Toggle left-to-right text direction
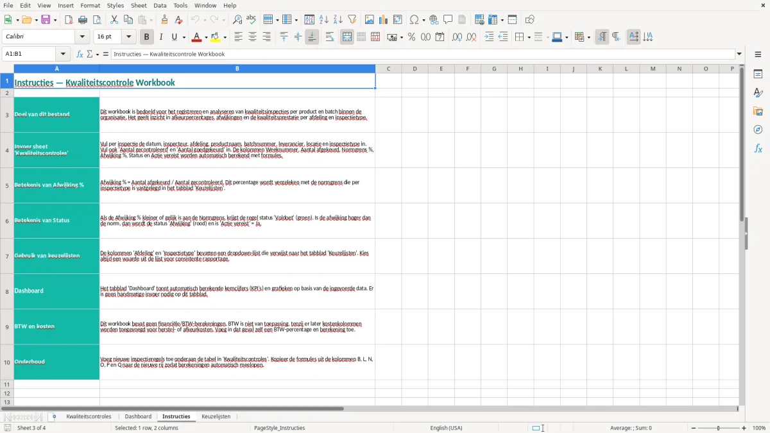770x433 pixels. (602, 37)
